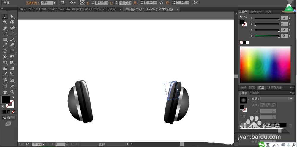The width and height of the screenshot is (297, 147).
Task: Select the Scale tool
Action: (12, 51)
